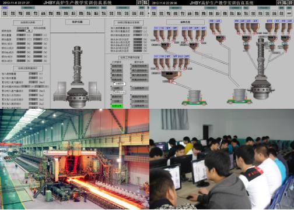Viewport: 294px width, 210px height.
Task: Click the first hopper label in the lower bin group
Action: (x=156, y=56)
